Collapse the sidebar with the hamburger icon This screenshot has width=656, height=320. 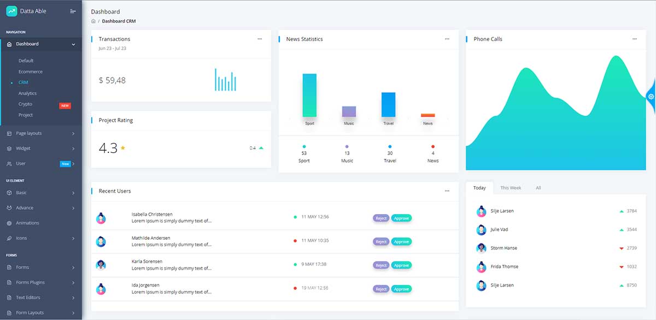point(73,11)
